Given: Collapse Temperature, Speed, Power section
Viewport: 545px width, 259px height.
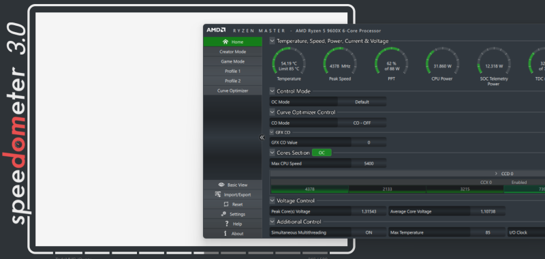Looking at the screenshot, I should click(272, 41).
